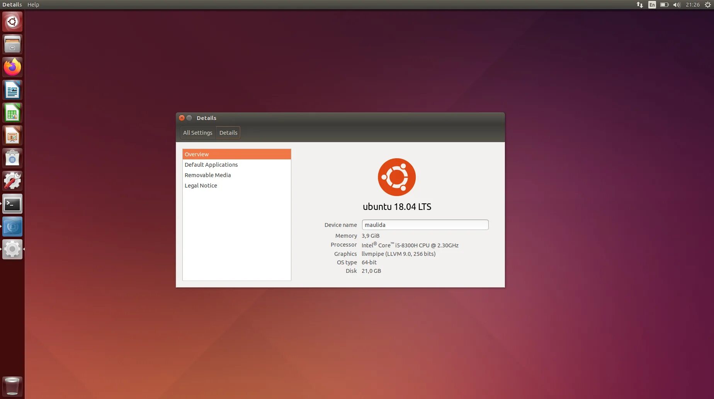The width and height of the screenshot is (714, 399).
Task: Click the ubuntu 18.04 LTS heading
Action: tap(397, 207)
